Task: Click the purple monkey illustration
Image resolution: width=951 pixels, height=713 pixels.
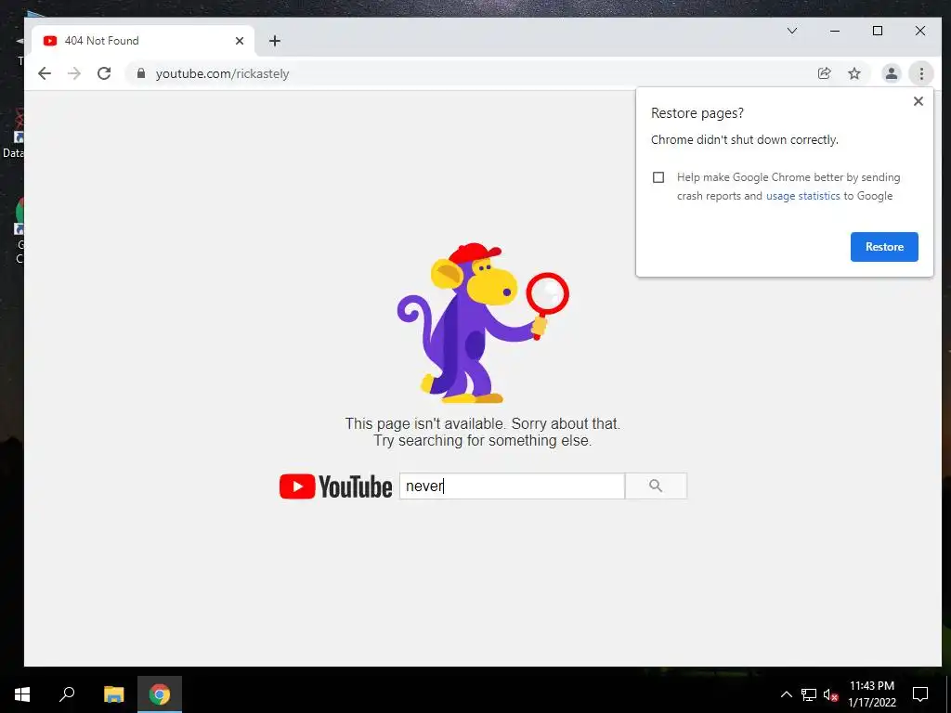Action: (483, 322)
